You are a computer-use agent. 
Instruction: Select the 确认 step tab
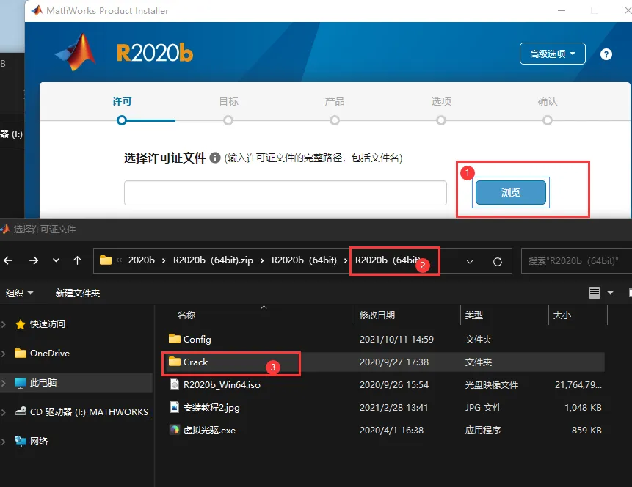[x=548, y=101]
